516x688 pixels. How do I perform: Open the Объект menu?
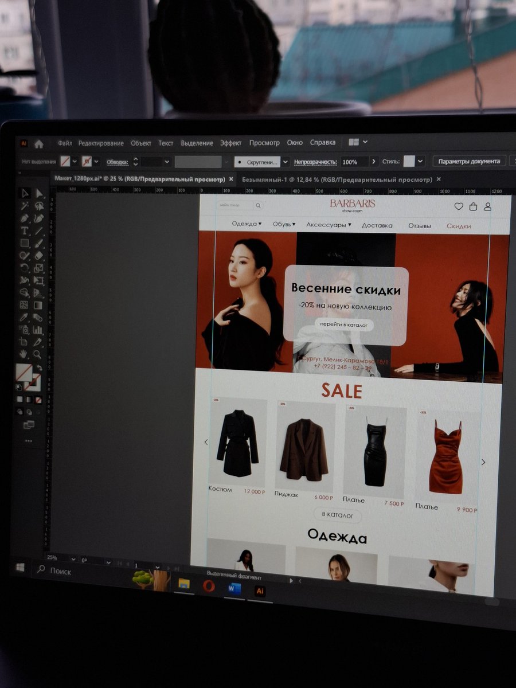tap(141, 143)
